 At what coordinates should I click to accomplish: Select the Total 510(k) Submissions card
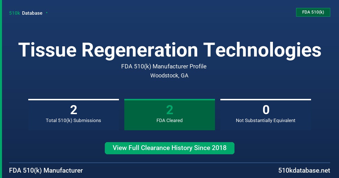coord(73,114)
